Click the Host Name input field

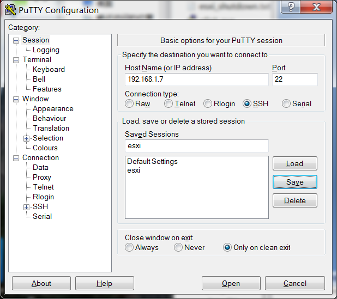[196, 80]
